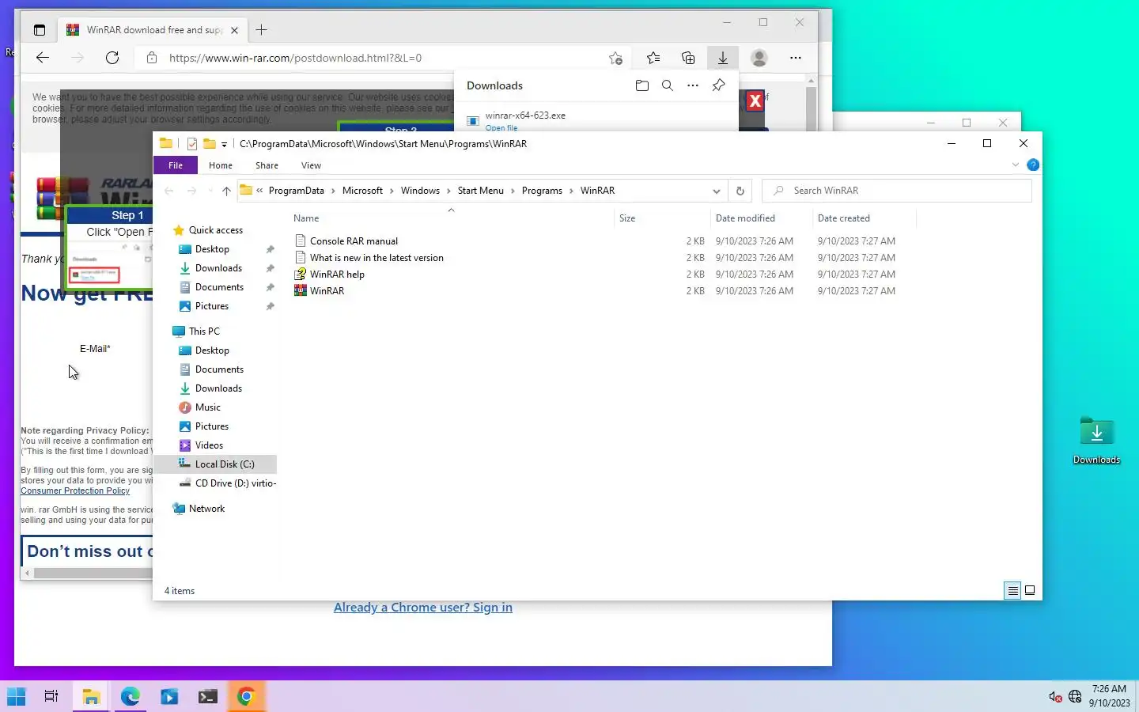The image size is (1139, 712).
Task: Select Microsoft in the breadcrumb path
Action: click(362, 191)
